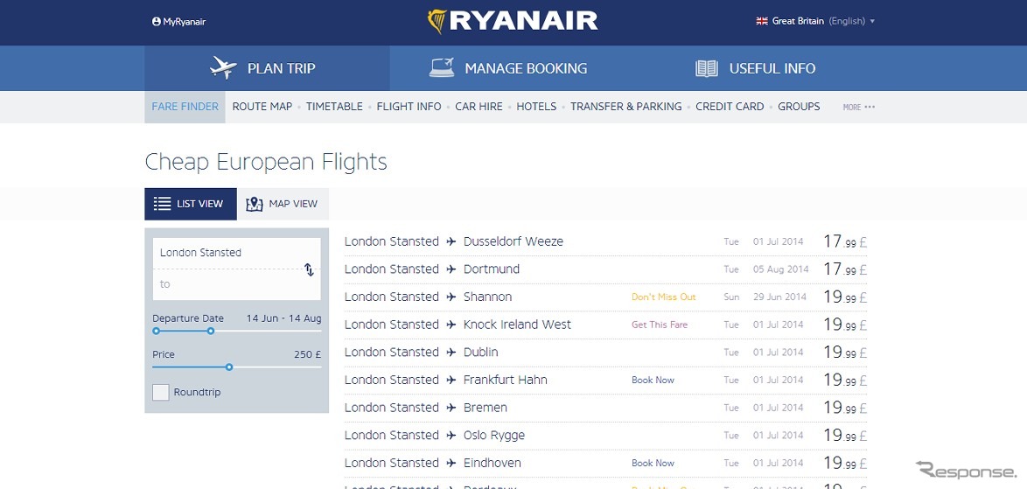Click 17.99 £ price for Dortmund
The height and width of the screenshot is (489, 1027).
pyautogui.click(x=845, y=269)
